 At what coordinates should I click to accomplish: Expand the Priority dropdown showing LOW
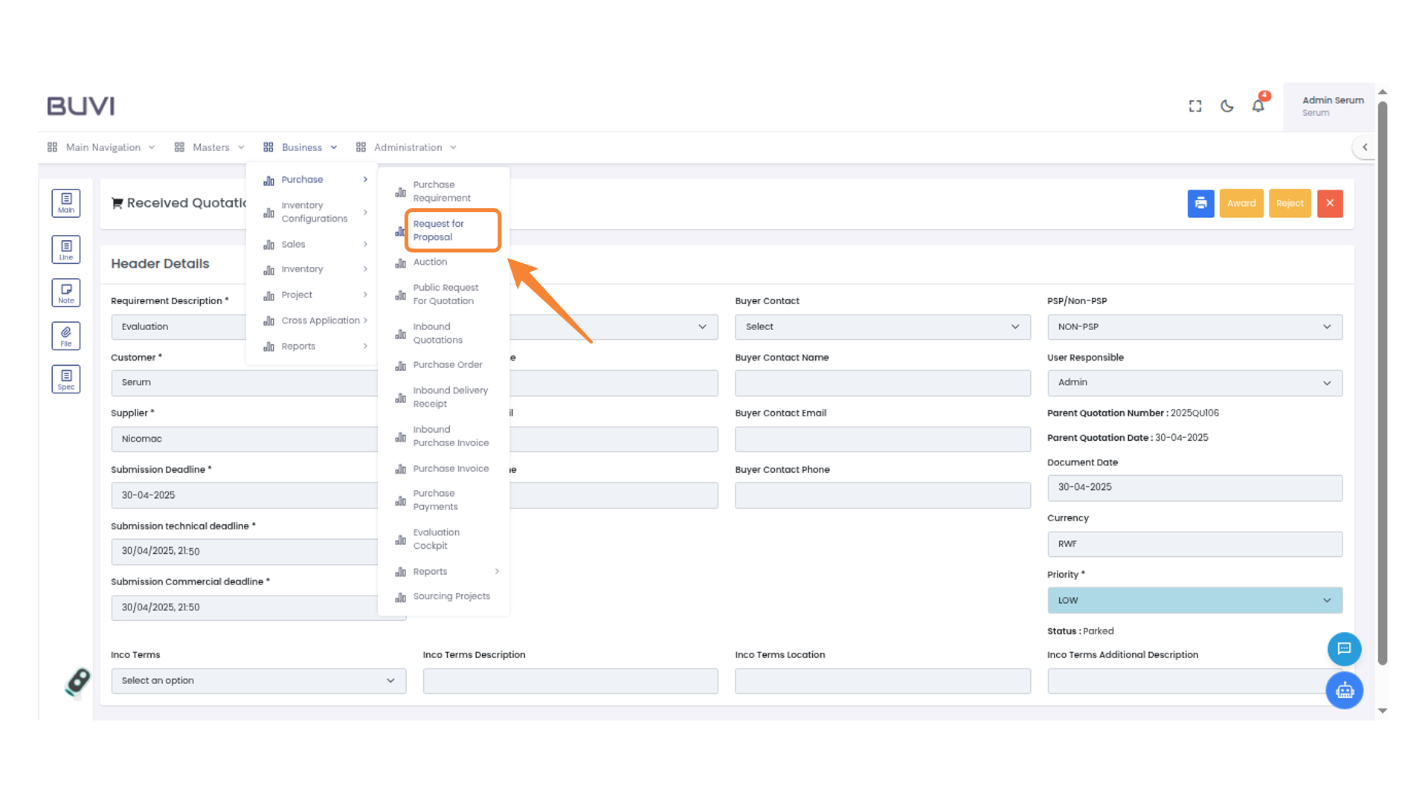1194,600
